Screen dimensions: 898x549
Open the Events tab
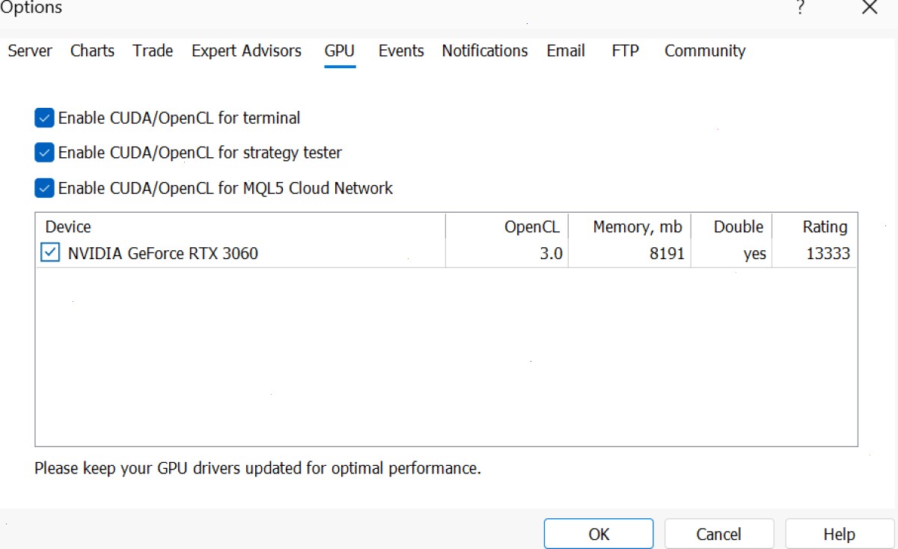401,51
